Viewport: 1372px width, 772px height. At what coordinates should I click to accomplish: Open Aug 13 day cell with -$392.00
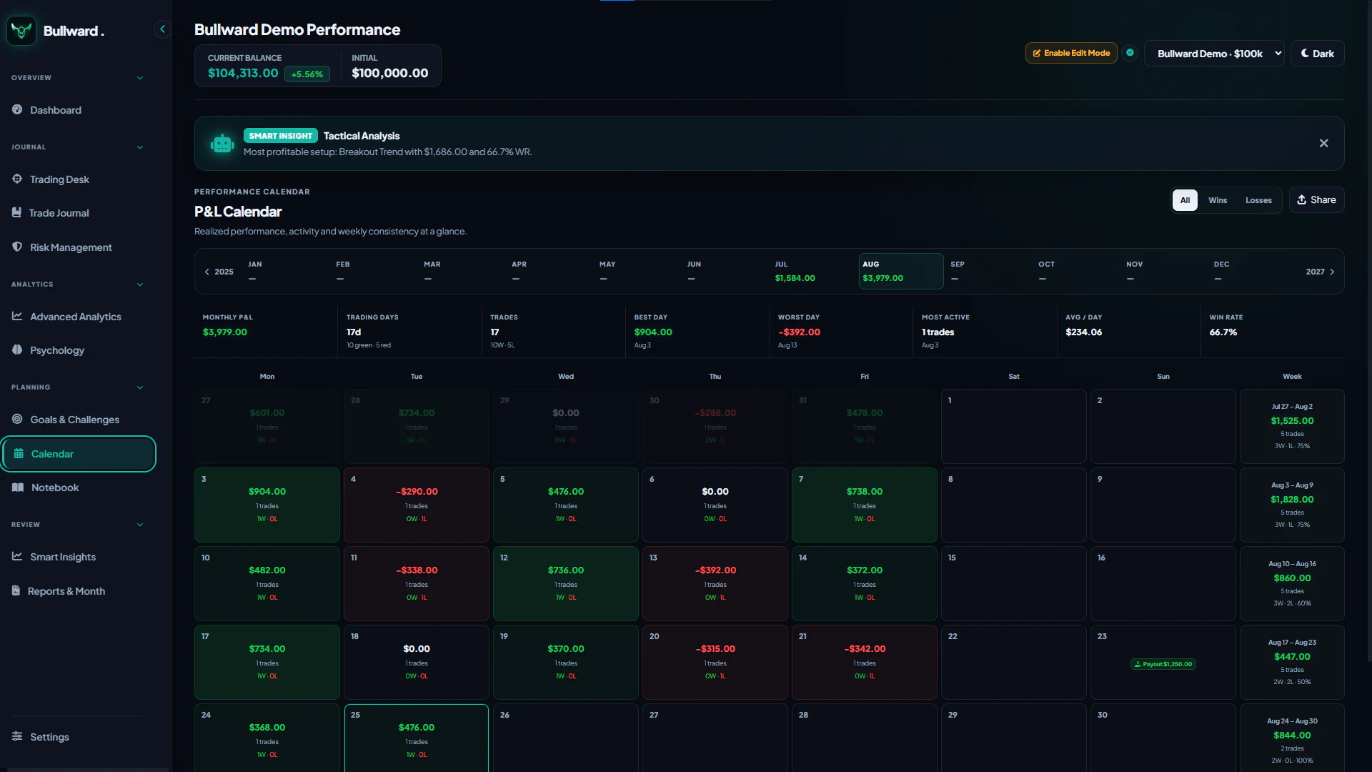tap(715, 583)
